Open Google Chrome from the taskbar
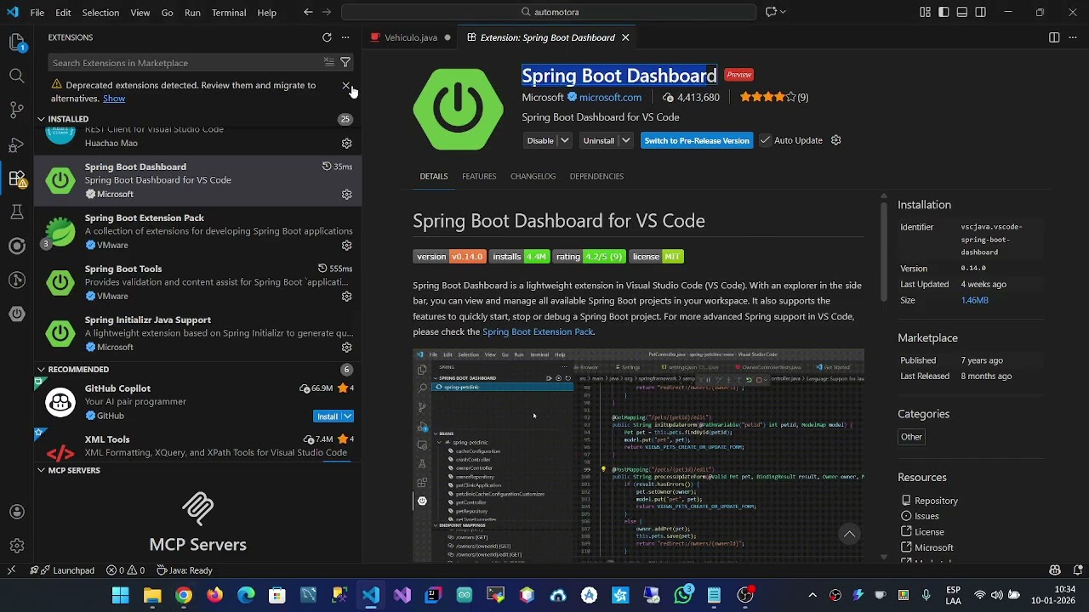 [x=184, y=595]
